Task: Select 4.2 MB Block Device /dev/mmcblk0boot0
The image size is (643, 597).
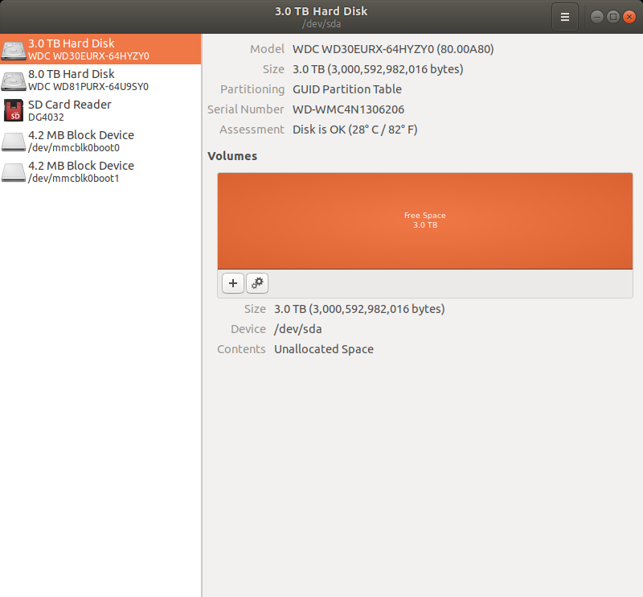Action: pos(100,141)
